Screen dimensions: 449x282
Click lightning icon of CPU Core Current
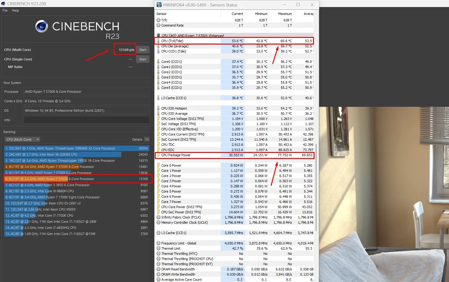pos(159,134)
